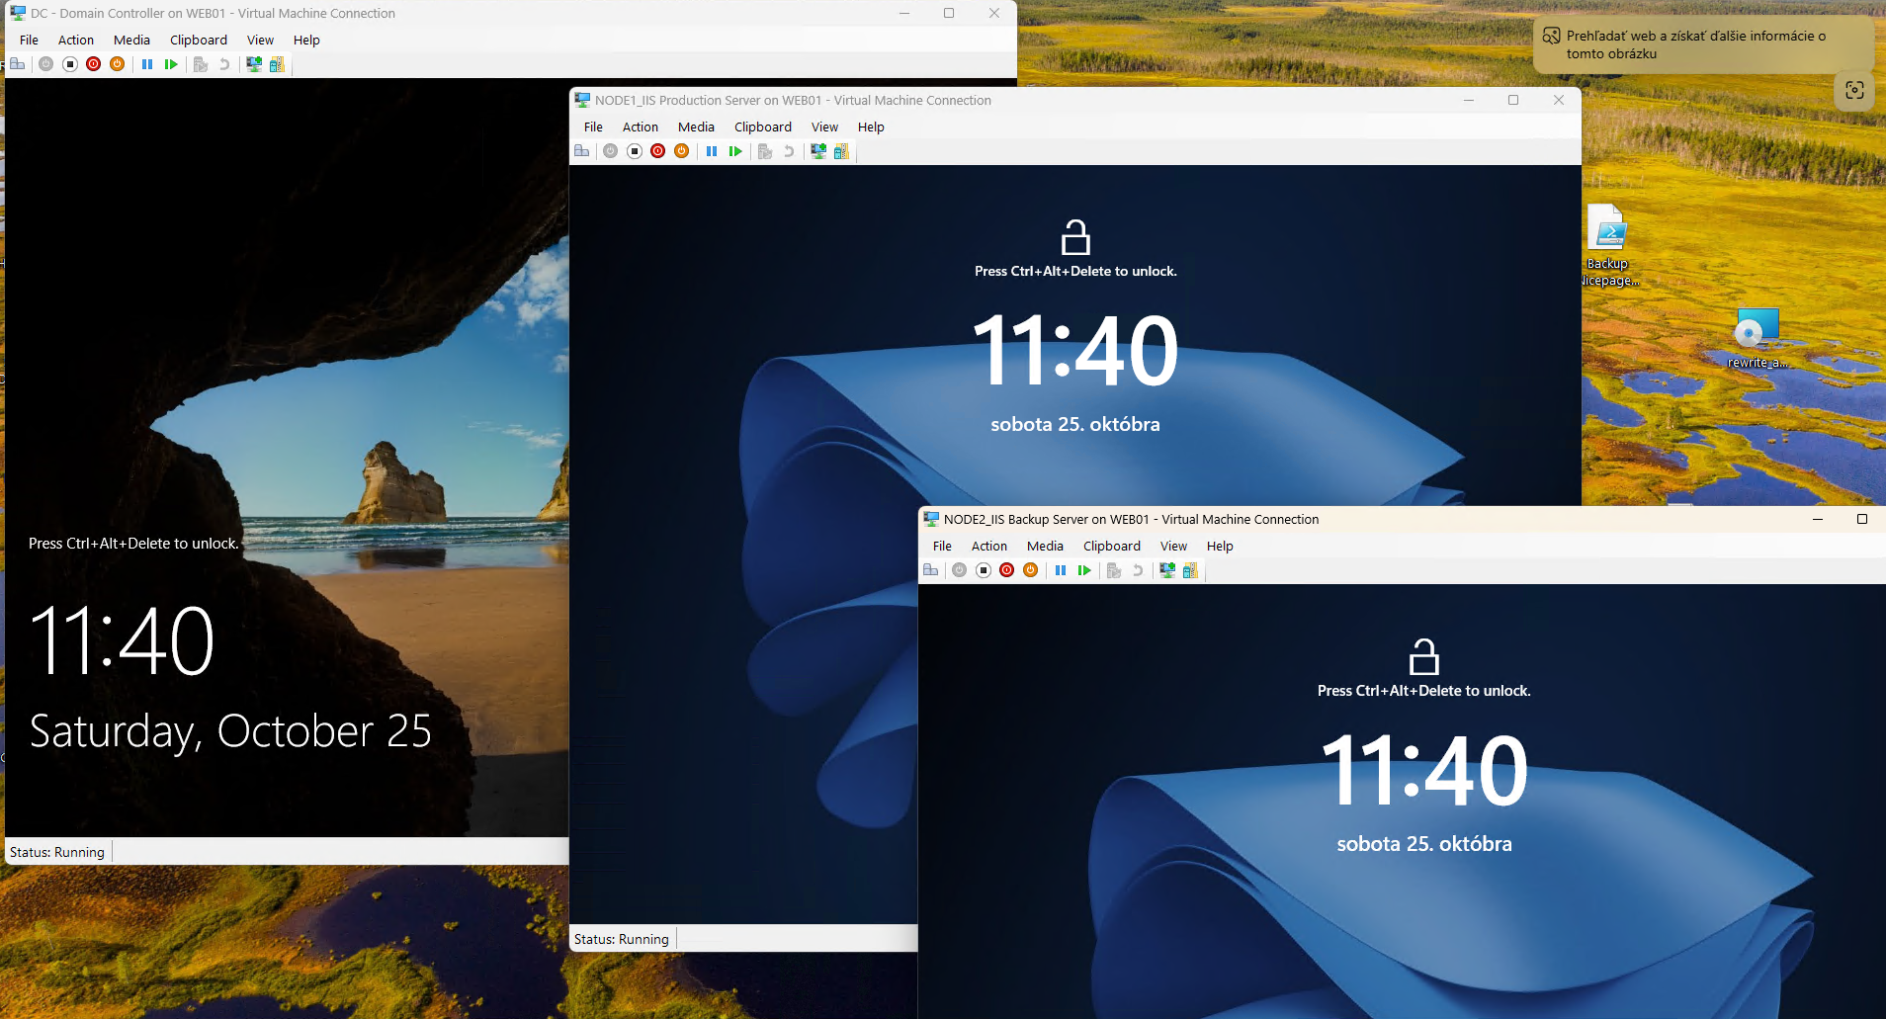This screenshot has width=1886, height=1019.
Task: Open View menu in NODE1 window
Action: click(x=824, y=127)
